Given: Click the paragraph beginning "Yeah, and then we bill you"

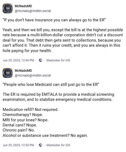Looking at the screenshot, I should click(63, 40).
